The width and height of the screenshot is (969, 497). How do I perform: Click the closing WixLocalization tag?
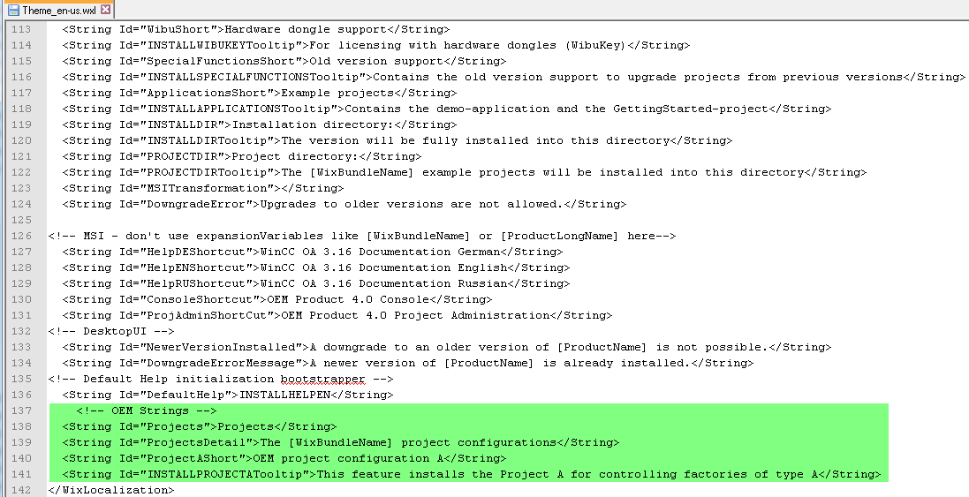coord(111,490)
